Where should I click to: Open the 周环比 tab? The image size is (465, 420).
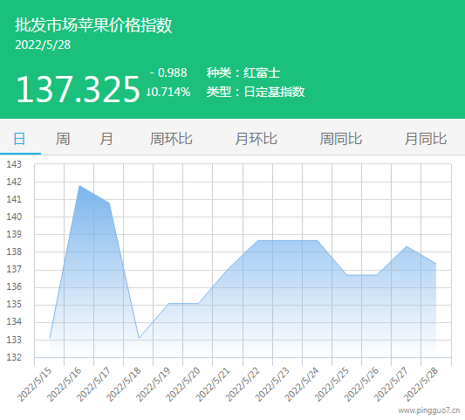[x=171, y=139]
